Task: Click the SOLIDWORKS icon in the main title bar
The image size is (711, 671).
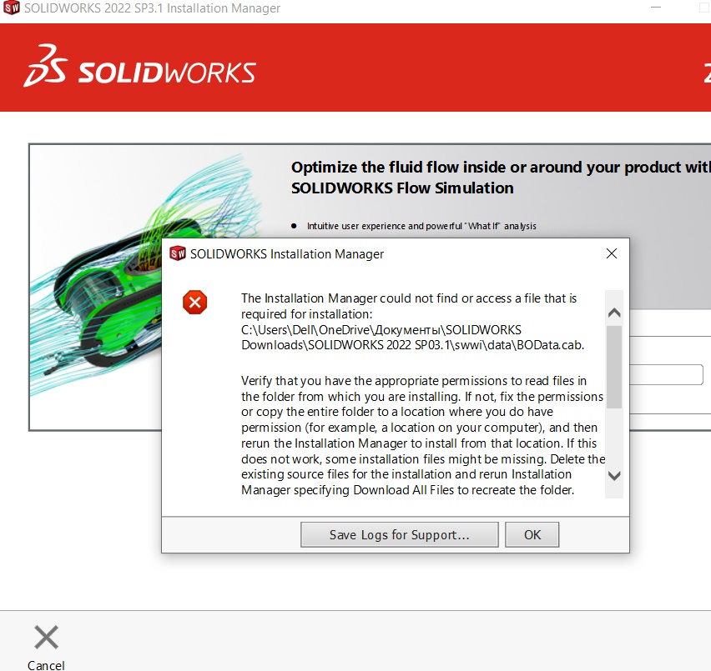Action: coord(12,8)
